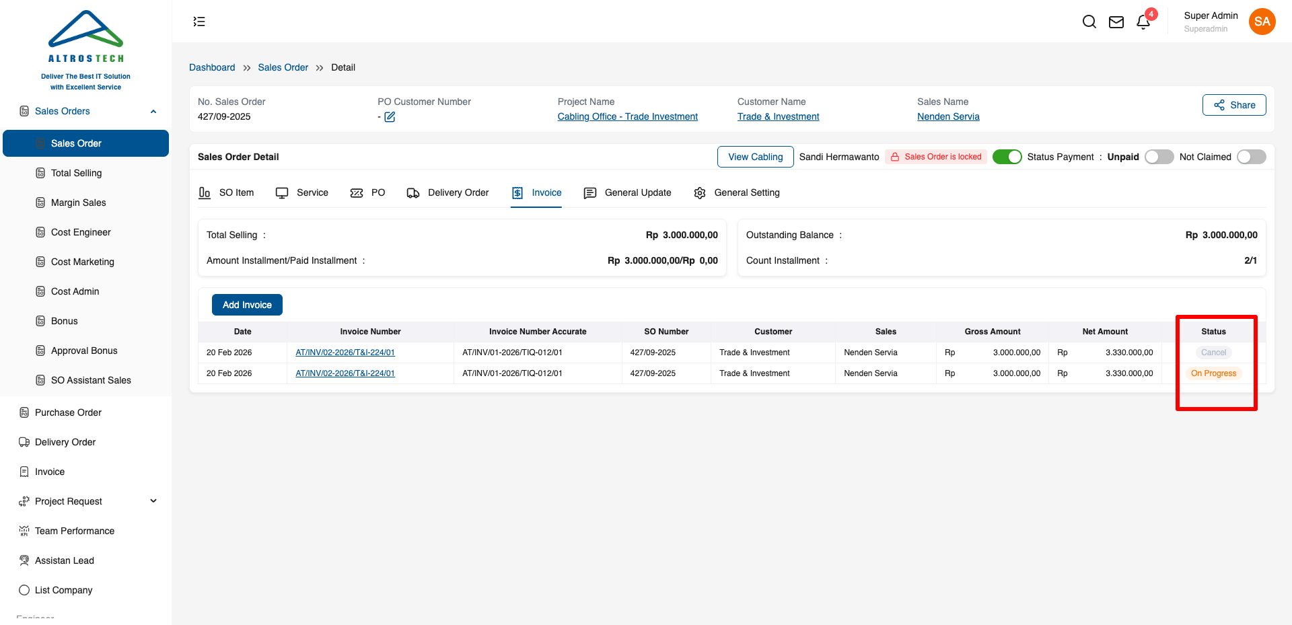Click the On Progress status badge
The width and height of the screenshot is (1292, 625).
pos(1213,373)
